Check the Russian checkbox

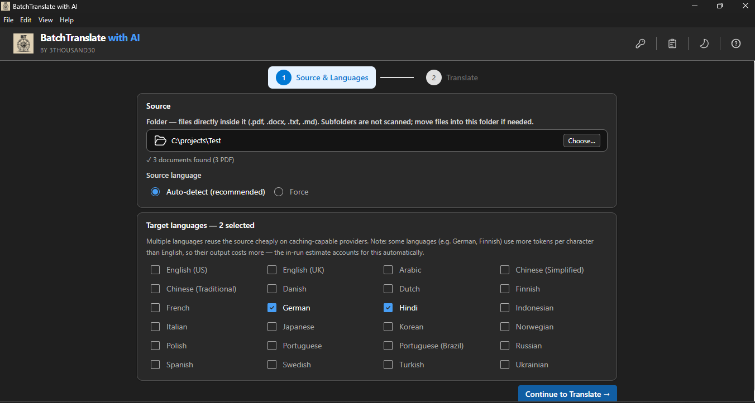505,346
